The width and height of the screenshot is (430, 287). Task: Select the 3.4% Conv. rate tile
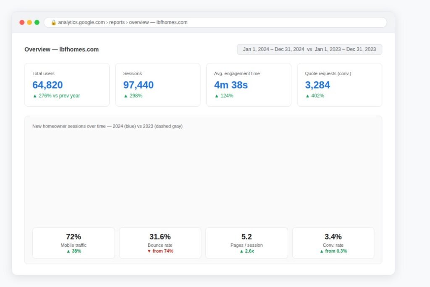(x=333, y=243)
